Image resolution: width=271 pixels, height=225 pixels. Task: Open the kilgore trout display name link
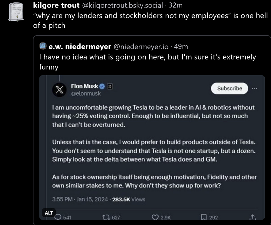coord(56,5)
